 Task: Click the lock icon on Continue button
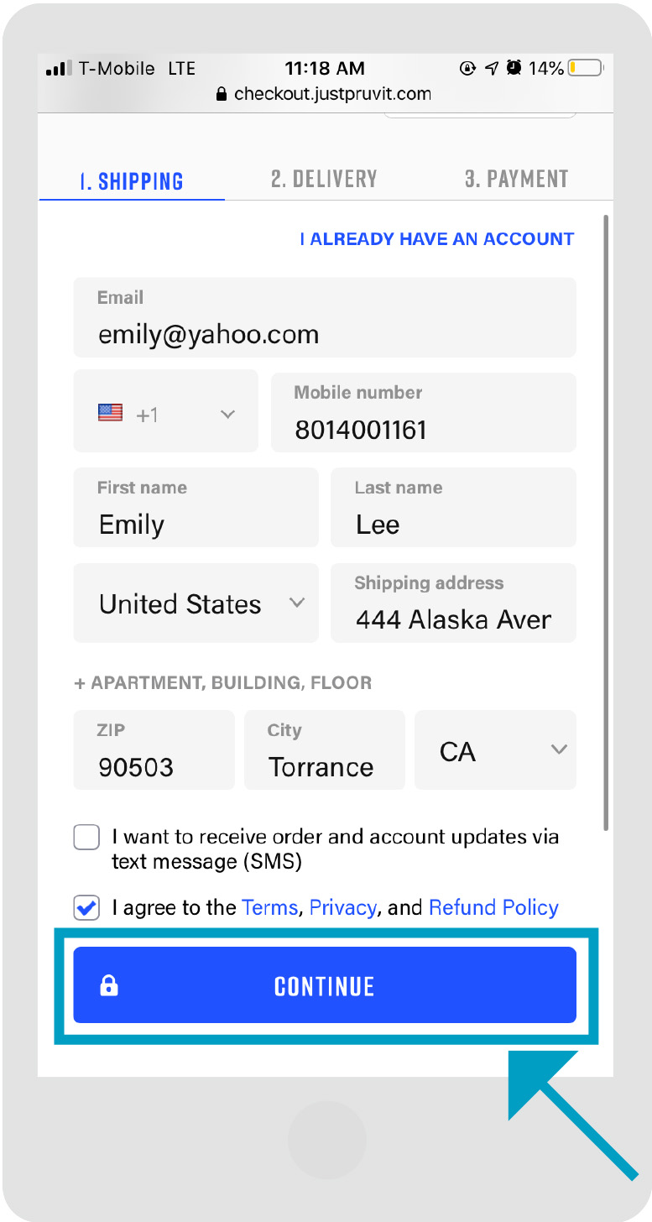[x=109, y=985]
